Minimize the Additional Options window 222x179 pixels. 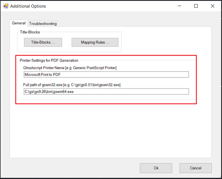point(179,6)
